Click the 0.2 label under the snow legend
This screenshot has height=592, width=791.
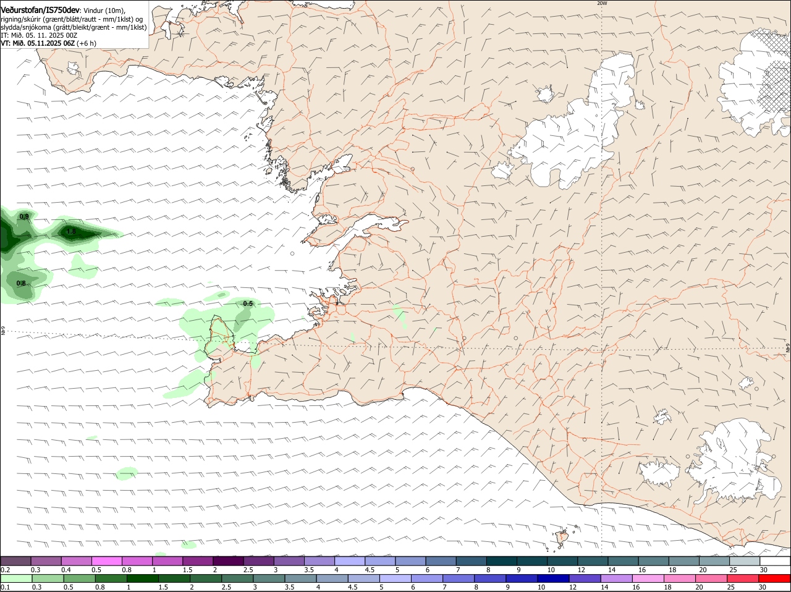click(x=5, y=570)
